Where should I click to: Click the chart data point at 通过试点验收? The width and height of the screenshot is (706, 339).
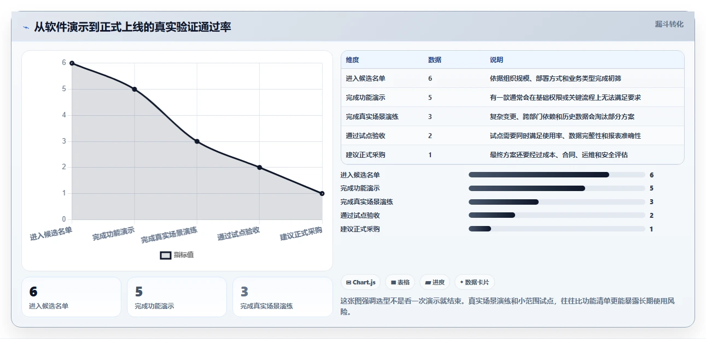tap(259, 168)
